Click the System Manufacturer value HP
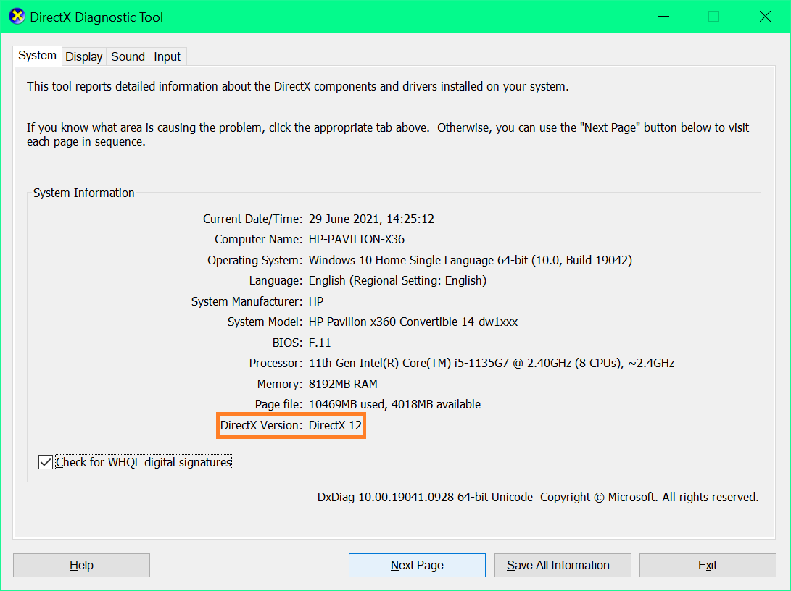This screenshot has height=591, width=791. coord(316,301)
